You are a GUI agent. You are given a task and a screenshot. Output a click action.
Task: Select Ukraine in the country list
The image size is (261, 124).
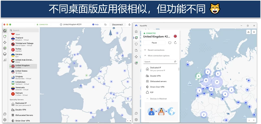point(23,55)
